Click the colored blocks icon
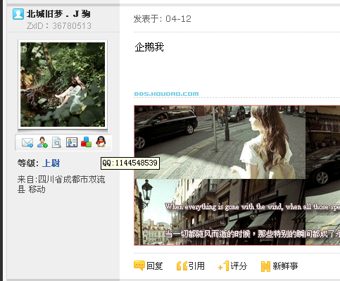The height and width of the screenshot is (281, 340). coord(86,142)
